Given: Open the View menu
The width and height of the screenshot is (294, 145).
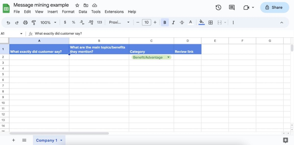Looking at the screenshot, I should click(x=39, y=12).
